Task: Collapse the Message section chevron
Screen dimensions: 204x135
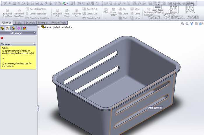Action: tap(34, 44)
